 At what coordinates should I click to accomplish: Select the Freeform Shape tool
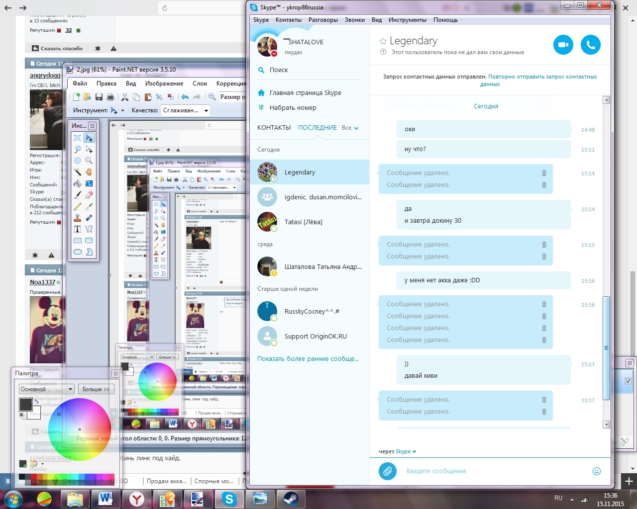click(89, 252)
